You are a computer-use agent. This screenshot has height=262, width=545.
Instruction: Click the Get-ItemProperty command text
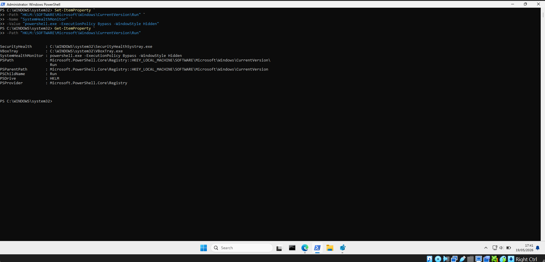click(x=73, y=28)
